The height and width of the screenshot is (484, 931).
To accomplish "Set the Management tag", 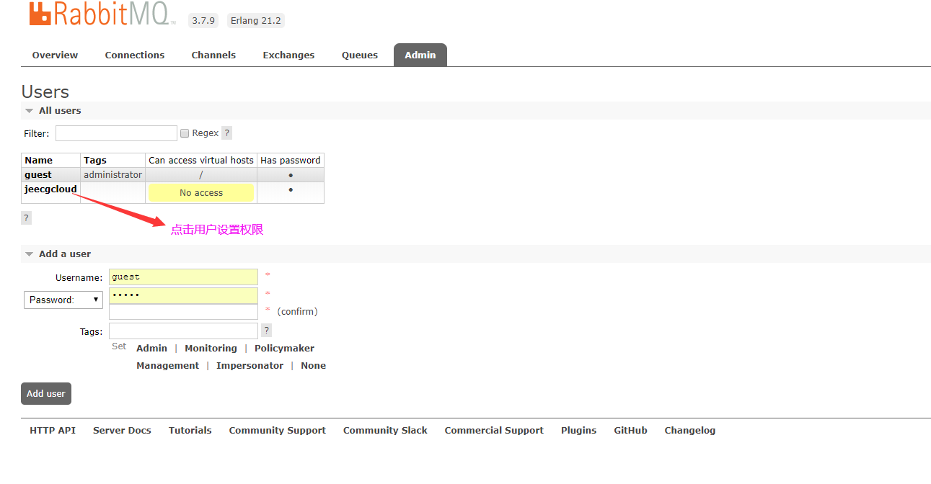I will (167, 366).
